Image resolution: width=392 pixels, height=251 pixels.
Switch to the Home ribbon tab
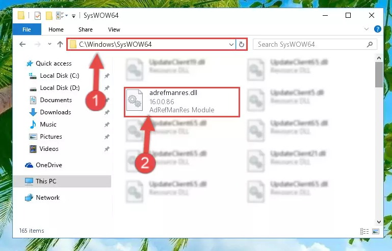point(56,29)
